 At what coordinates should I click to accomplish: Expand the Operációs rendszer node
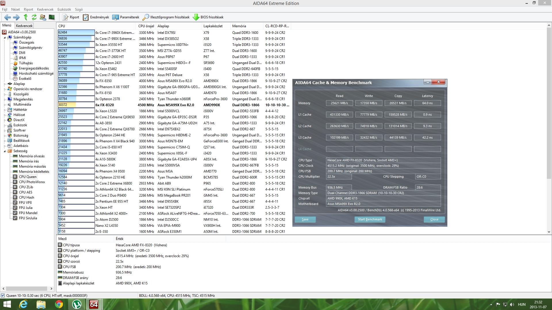coord(5,89)
